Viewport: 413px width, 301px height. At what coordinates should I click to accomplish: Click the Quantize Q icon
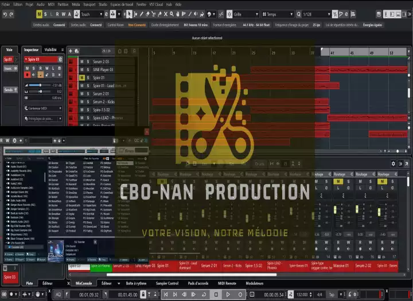(298, 14)
